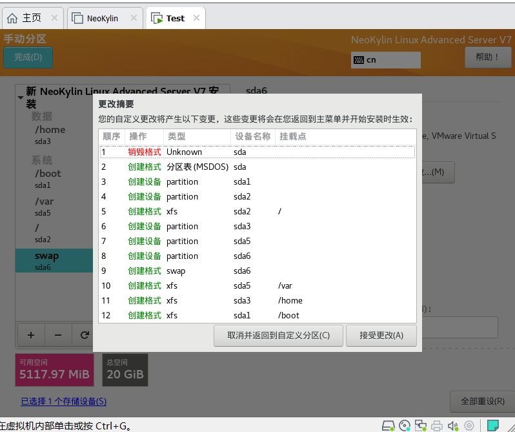Close the NeoKylin tab
515x432 pixels.
(x=134, y=17)
